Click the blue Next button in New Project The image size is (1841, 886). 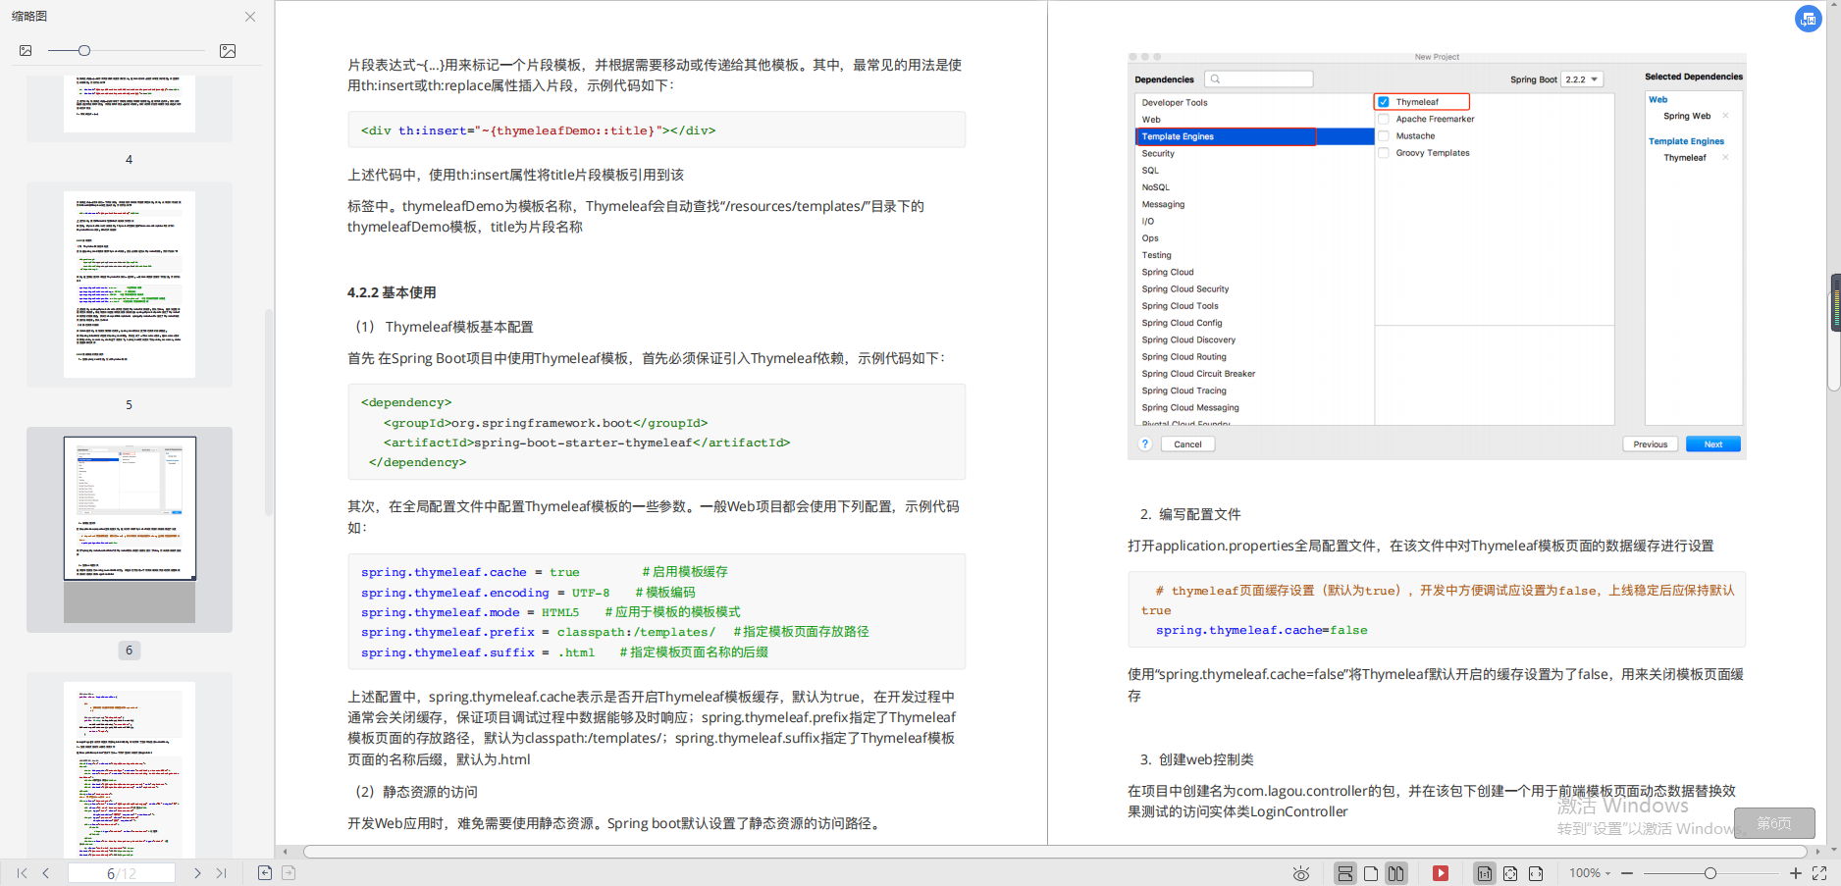click(1713, 444)
